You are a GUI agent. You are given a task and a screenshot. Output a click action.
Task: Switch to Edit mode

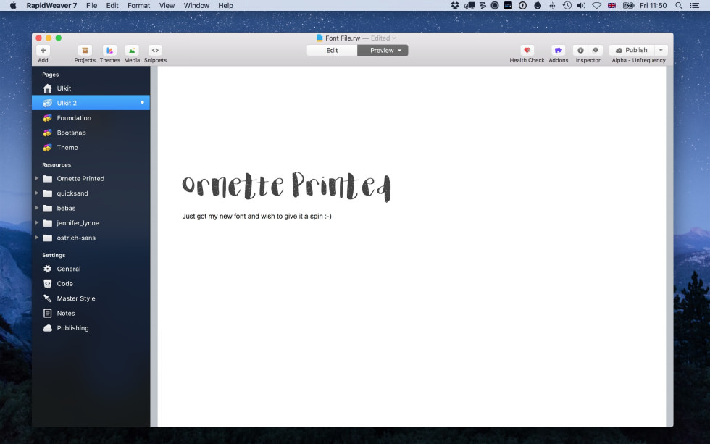click(x=332, y=50)
